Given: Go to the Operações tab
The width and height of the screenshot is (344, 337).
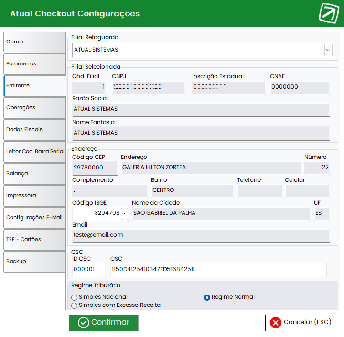Looking at the screenshot, I should point(35,108).
